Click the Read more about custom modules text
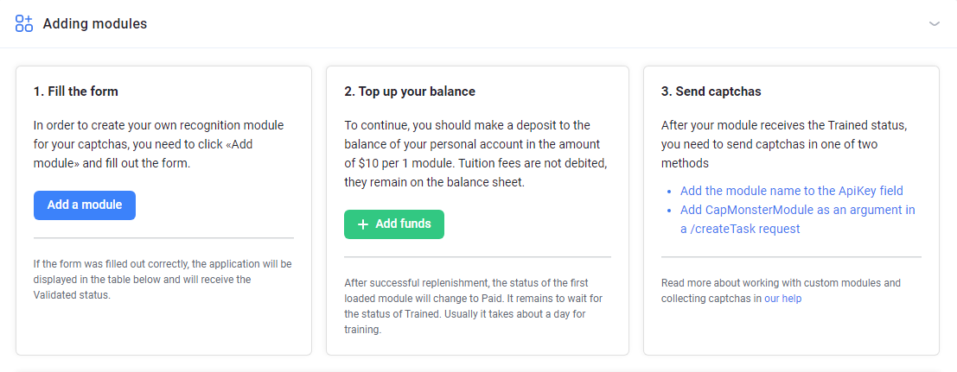Viewport: 957px width, 372px height. [782, 291]
